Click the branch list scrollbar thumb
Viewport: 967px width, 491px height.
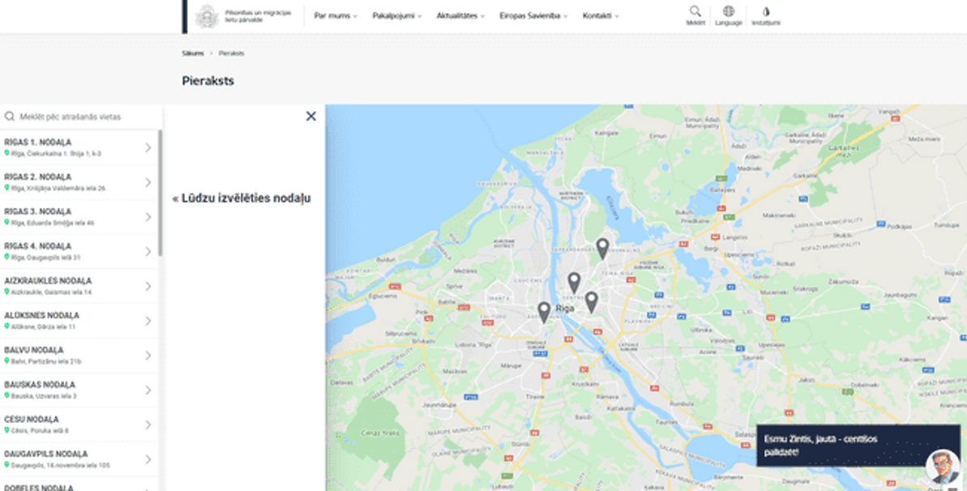(x=160, y=193)
